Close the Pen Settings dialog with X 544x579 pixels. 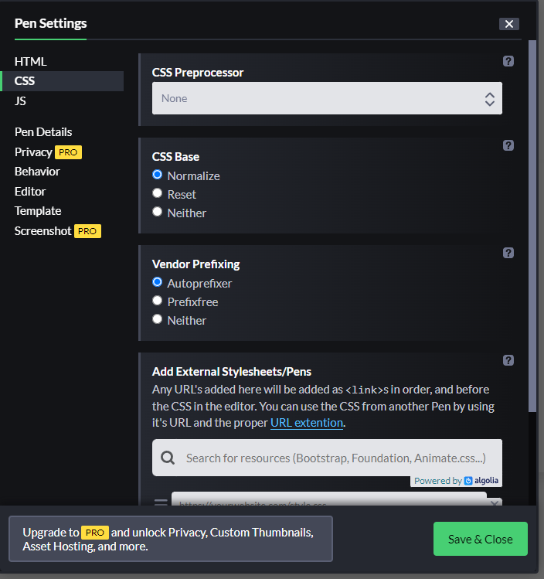point(509,24)
